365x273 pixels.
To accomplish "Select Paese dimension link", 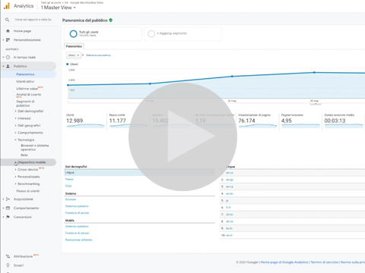I will [69, 179].
